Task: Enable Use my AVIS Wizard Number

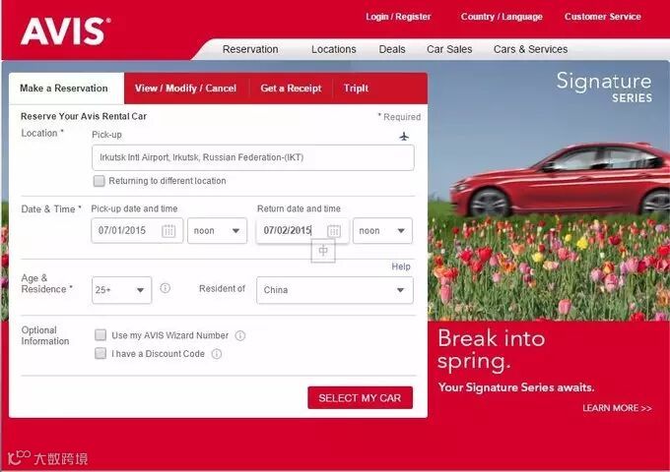Action: coord(100,335)
